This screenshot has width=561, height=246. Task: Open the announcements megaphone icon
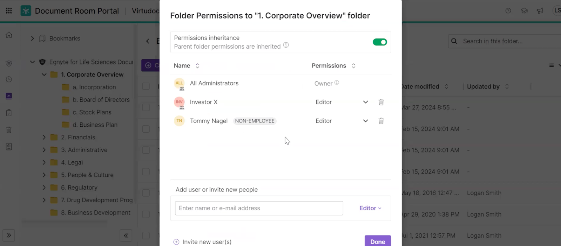(540, 11)
